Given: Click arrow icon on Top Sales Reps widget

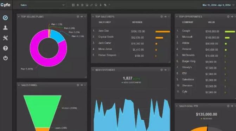Looking at the screenshot, I should click(x=165, y=17).
